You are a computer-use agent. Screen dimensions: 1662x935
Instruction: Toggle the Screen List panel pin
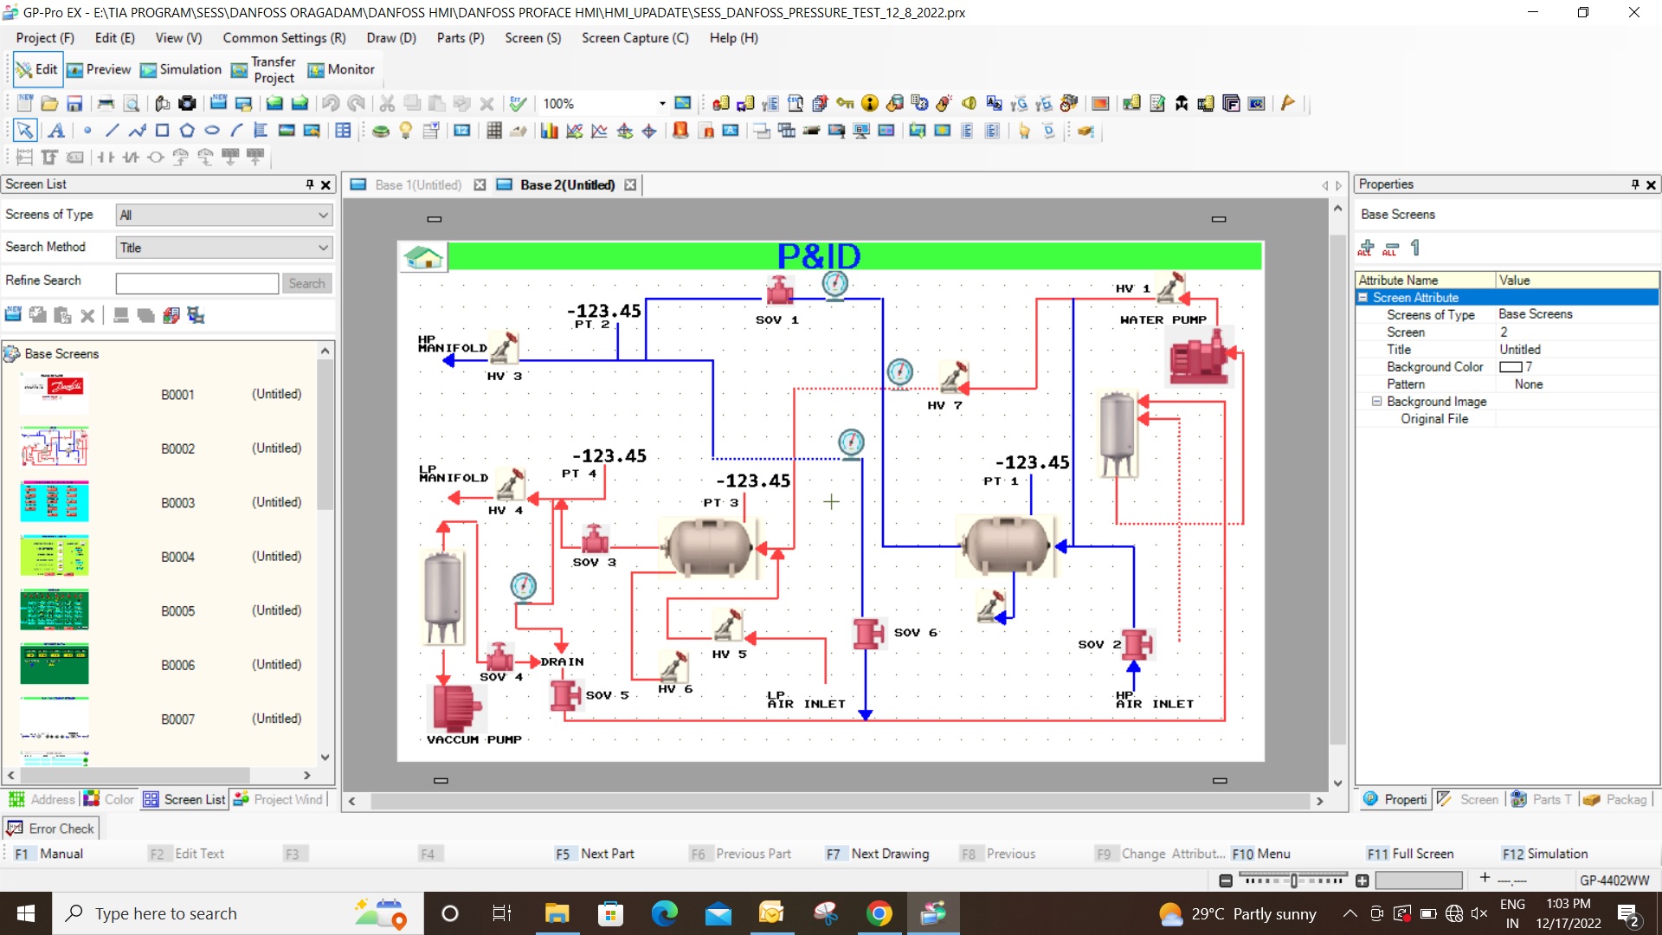point(309,184)
